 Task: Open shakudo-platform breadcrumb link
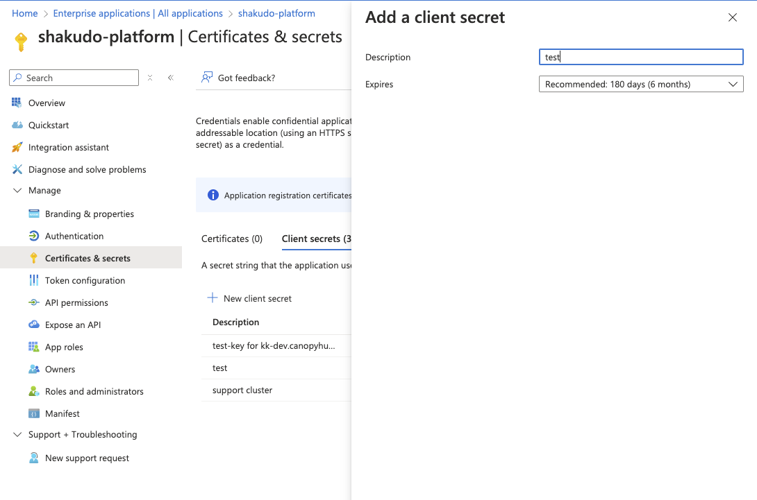pyautogui.click(x=276, y=13)
